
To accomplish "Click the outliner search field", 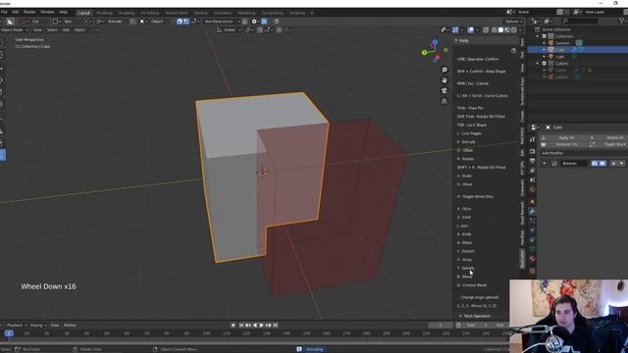I will point(580,21).
